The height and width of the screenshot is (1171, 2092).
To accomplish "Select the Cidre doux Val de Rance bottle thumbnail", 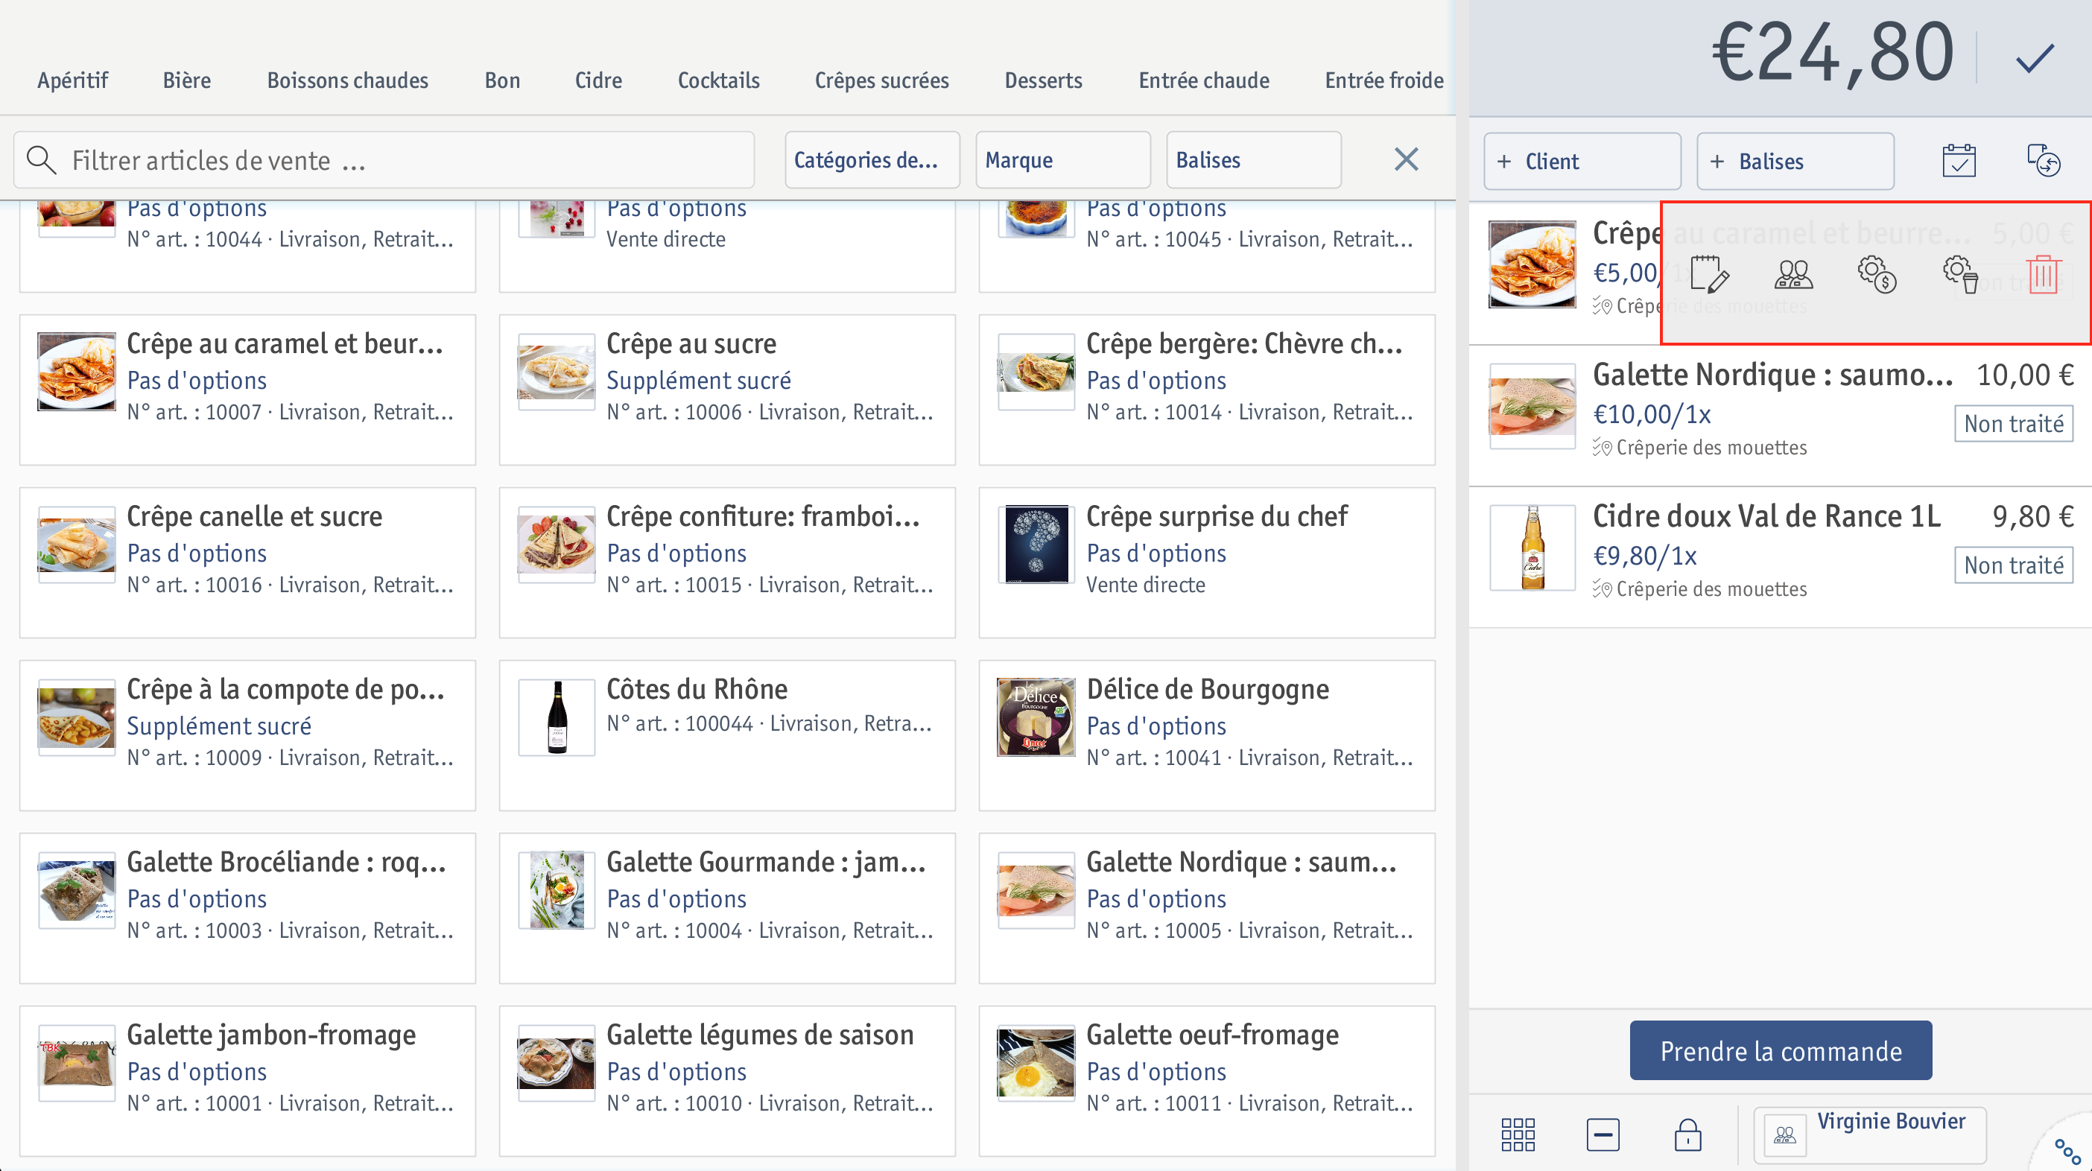I will coord(1532,548).
